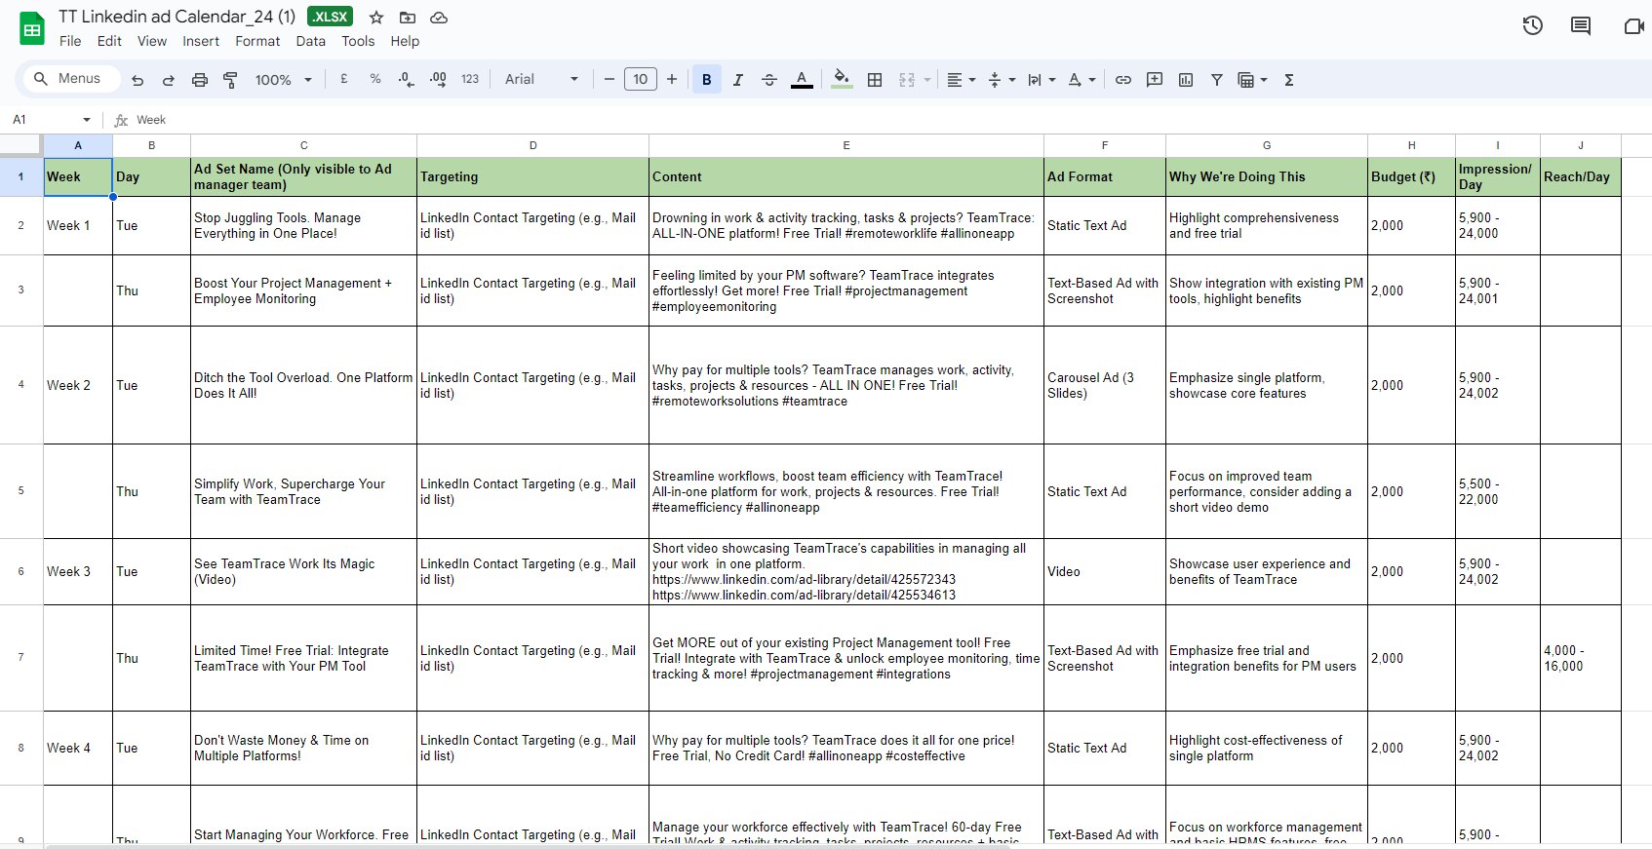Click the borders grid icon

(x=875, y=80)
